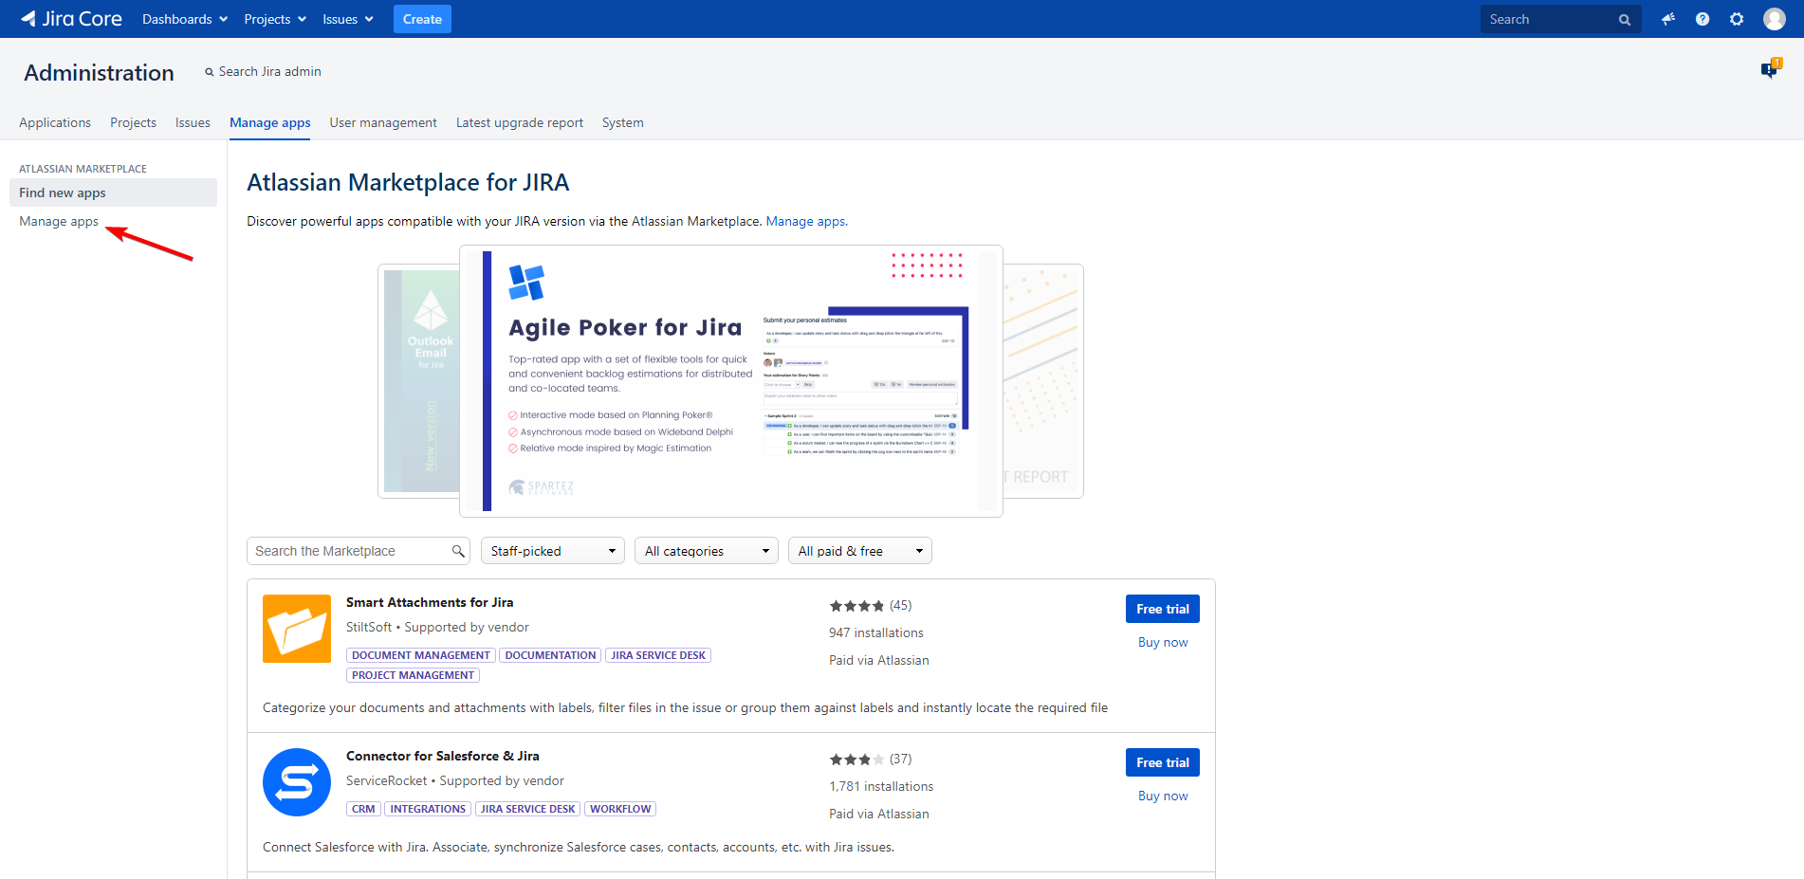Expand the Staff-picked sort dropdown

(x=552, y=551)
